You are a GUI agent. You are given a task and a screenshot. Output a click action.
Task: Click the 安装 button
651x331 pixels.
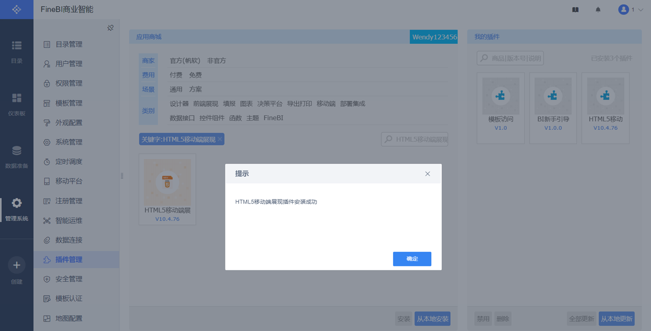[x=404, y=318]
